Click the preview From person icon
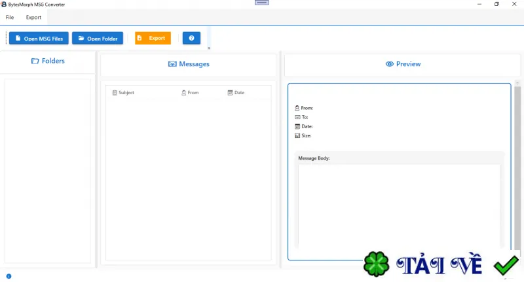The height and width of the screenshot is (282, 524). pos(297,108)
